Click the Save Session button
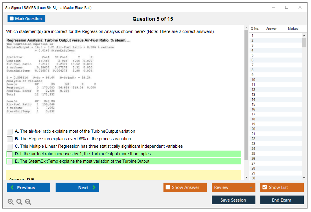 tap(233, 200)
